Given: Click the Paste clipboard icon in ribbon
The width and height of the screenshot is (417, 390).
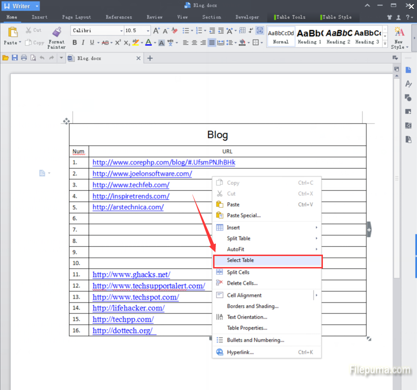Looking at the screenshot, I should point(12,32).
